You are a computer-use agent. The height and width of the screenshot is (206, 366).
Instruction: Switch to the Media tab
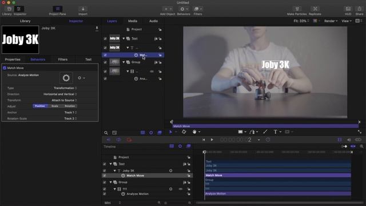coord(133,21)
